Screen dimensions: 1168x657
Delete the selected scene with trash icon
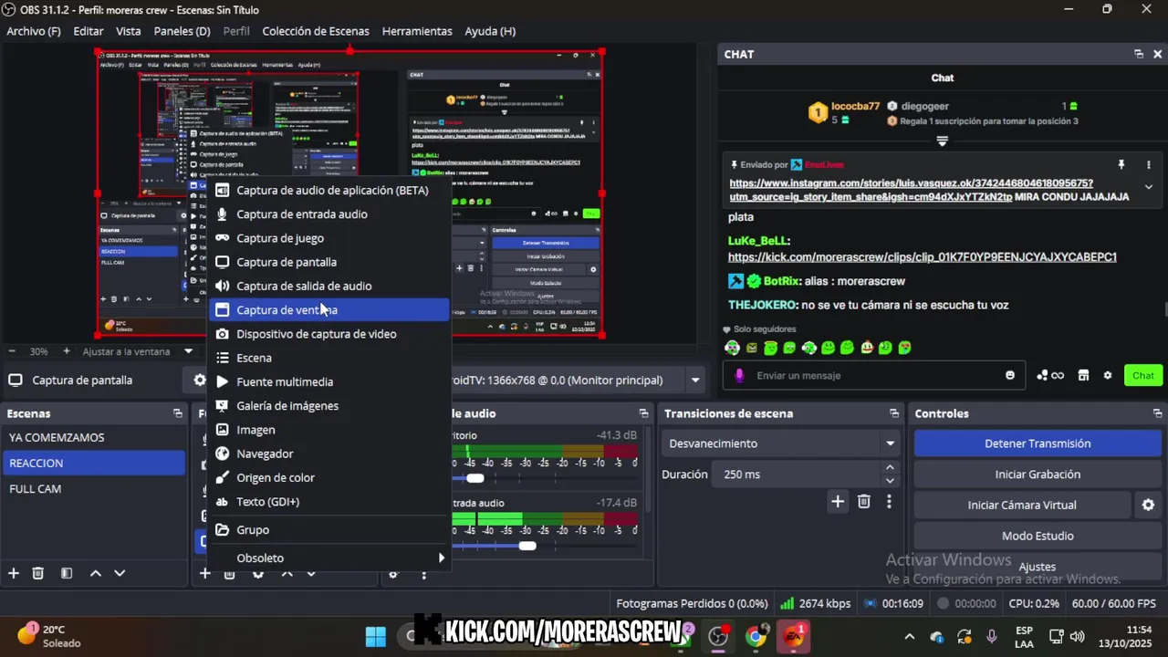tap(38, 573)
